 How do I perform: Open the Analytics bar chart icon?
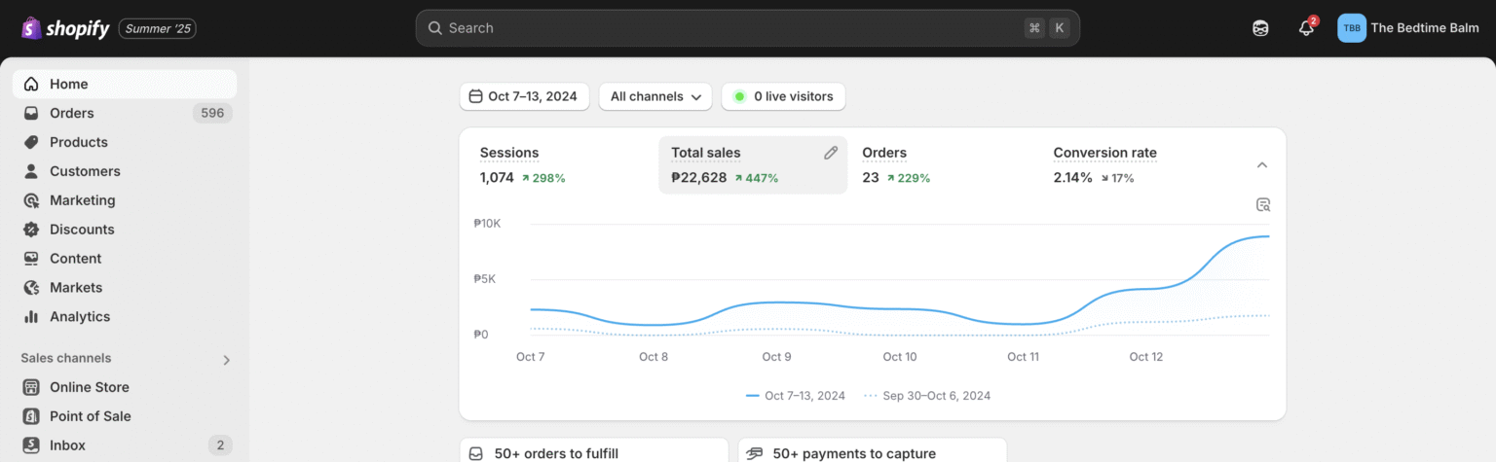pyautogui.click(x=31, y=317)
